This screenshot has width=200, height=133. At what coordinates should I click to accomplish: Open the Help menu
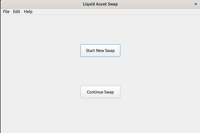click(28, 11)
